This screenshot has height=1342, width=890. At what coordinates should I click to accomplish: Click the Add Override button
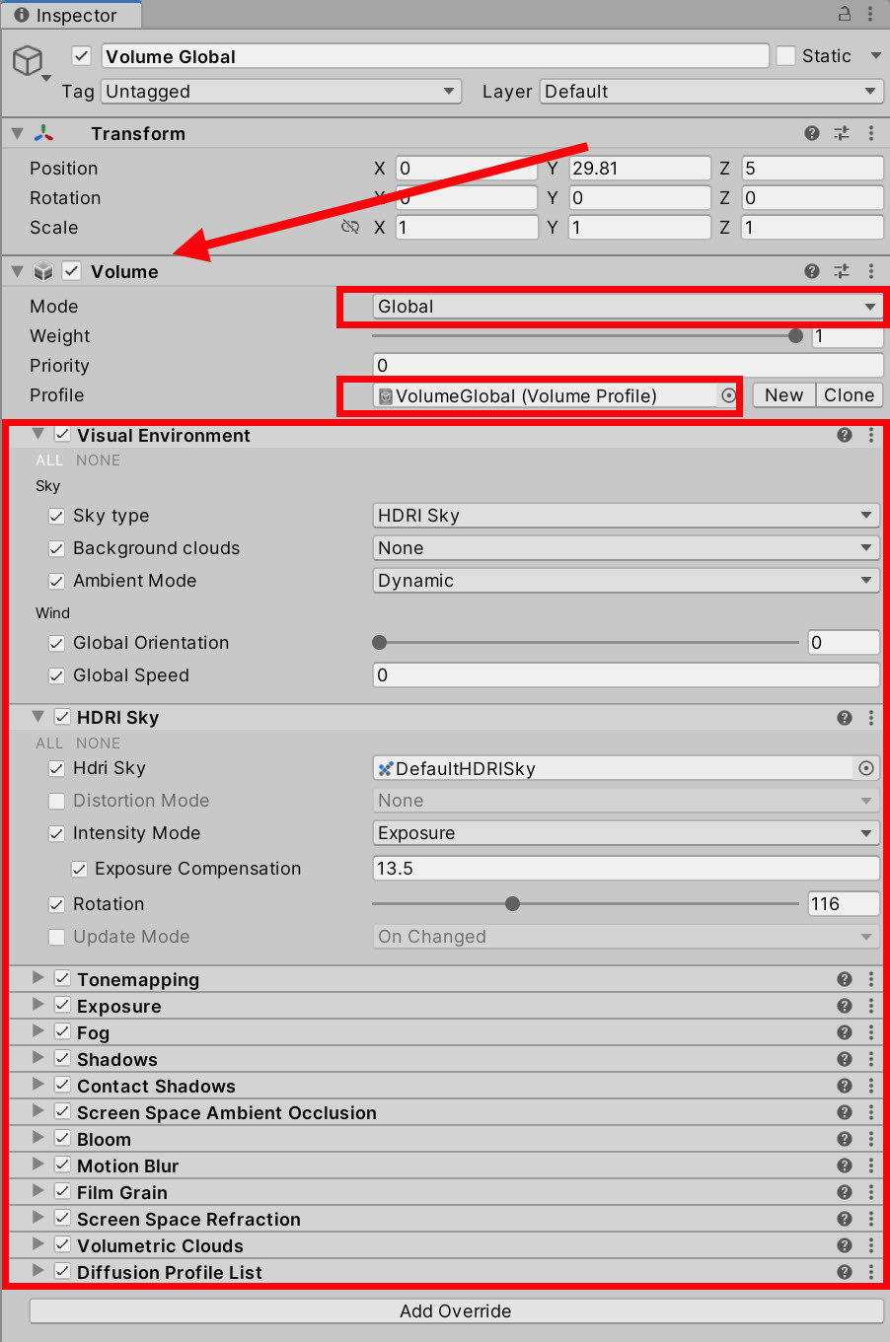coord(456,1310)
